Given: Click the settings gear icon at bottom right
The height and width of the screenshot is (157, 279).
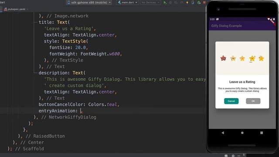Looking at the screenshot, I should click(233, 156).
